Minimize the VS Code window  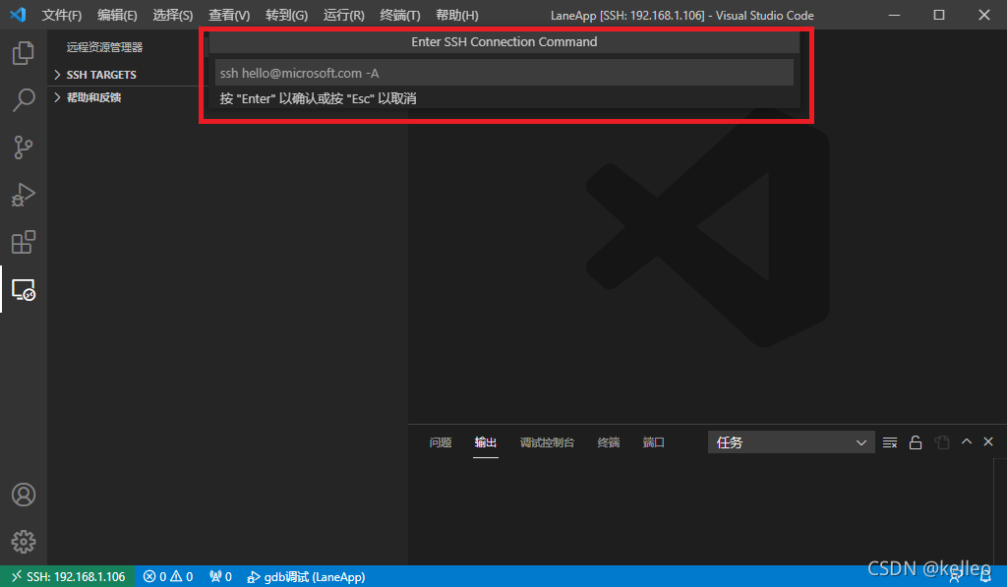tap(894, 15)
